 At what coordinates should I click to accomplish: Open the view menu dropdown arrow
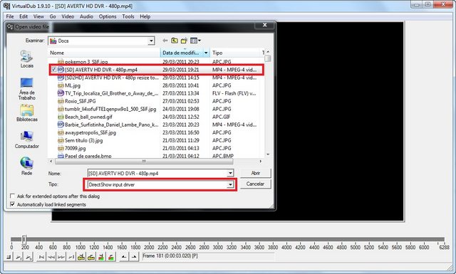(199, 41)
